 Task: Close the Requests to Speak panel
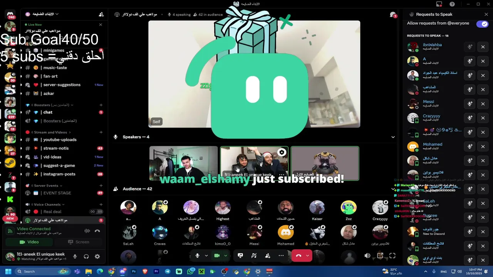(x=486, y=14)
